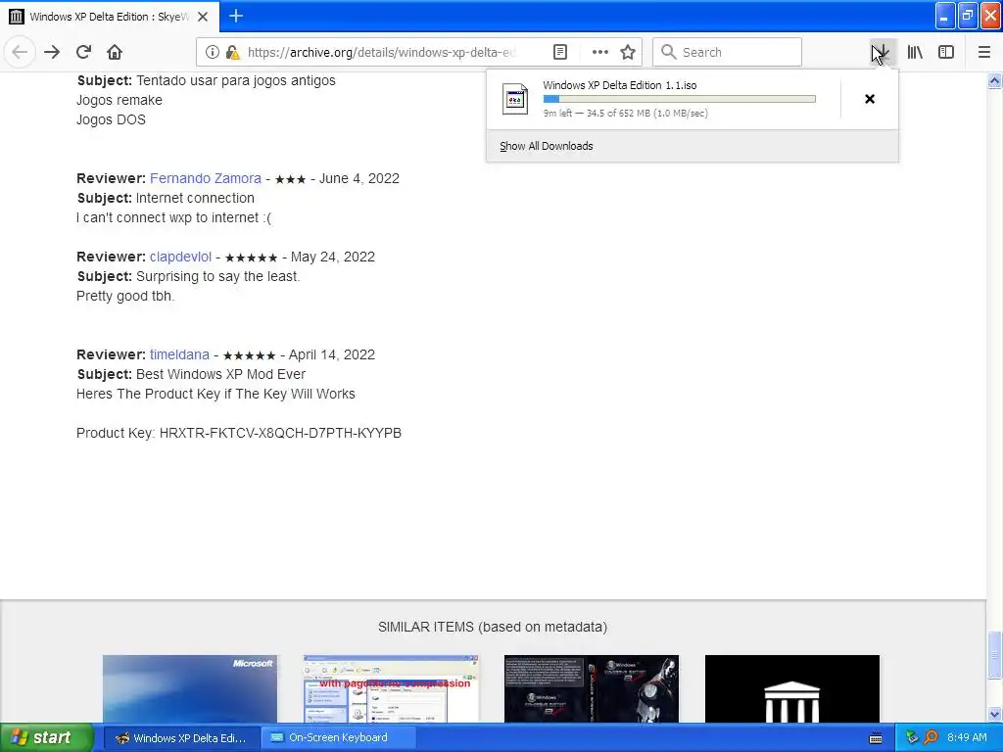This screenshot has height=752, width=1003.
Task: Click the keyboard icon in the tray
Action: (x=876, y=738)
